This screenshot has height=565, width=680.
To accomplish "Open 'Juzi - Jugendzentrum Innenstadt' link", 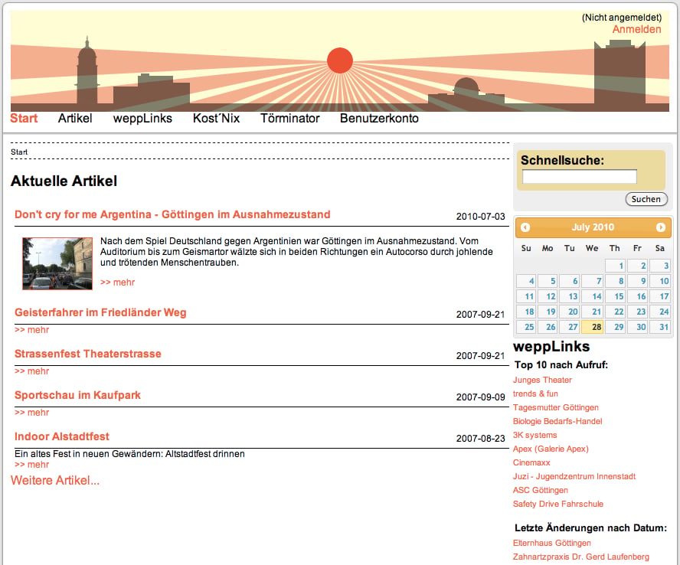I will click(x=574, y=476).
